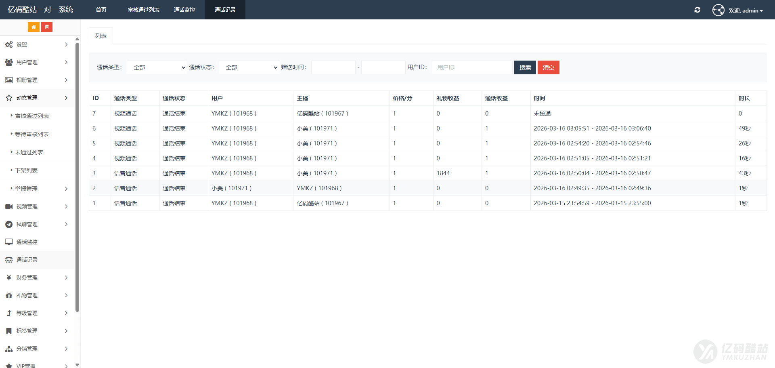Select the 列表 tab
Viewport: 775px width, 368px height.
click(x=101, y=36)
